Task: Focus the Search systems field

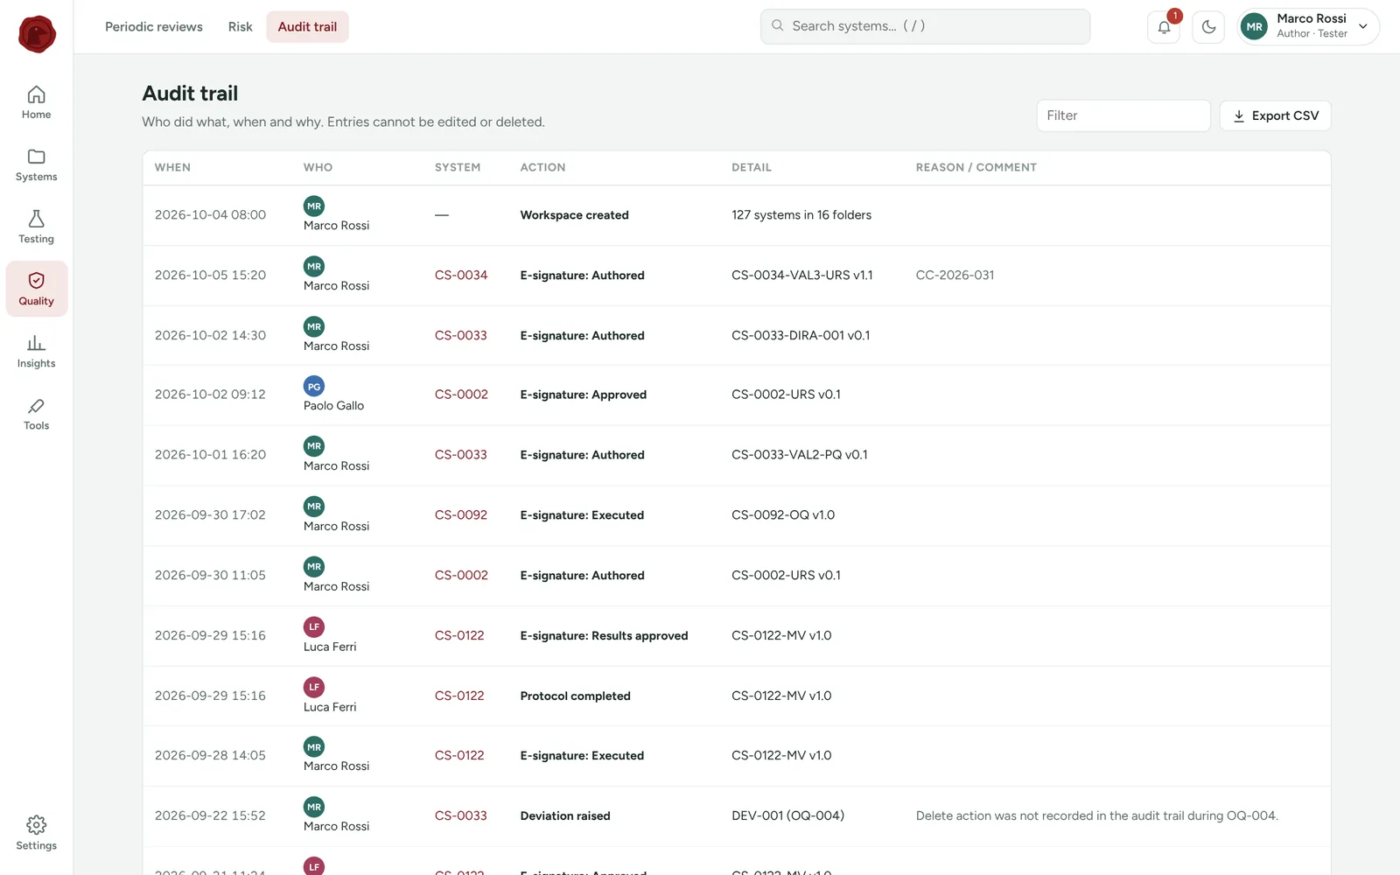Action: click(925, 26)
